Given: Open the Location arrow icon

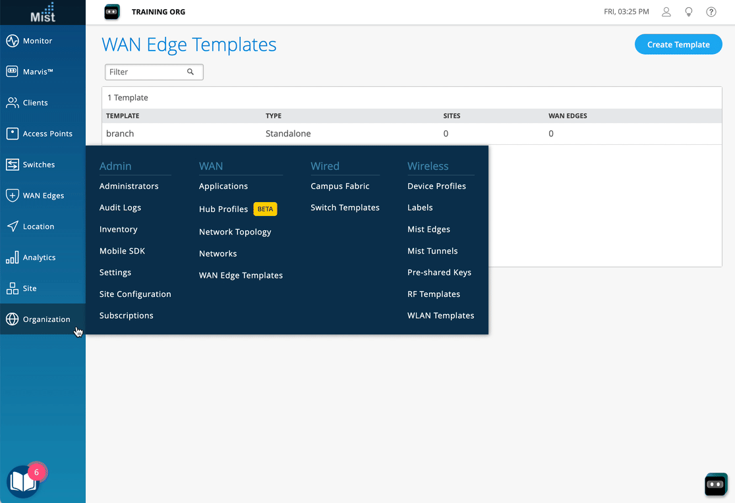Looking at the screenshot, I should [x=13, y=226].
